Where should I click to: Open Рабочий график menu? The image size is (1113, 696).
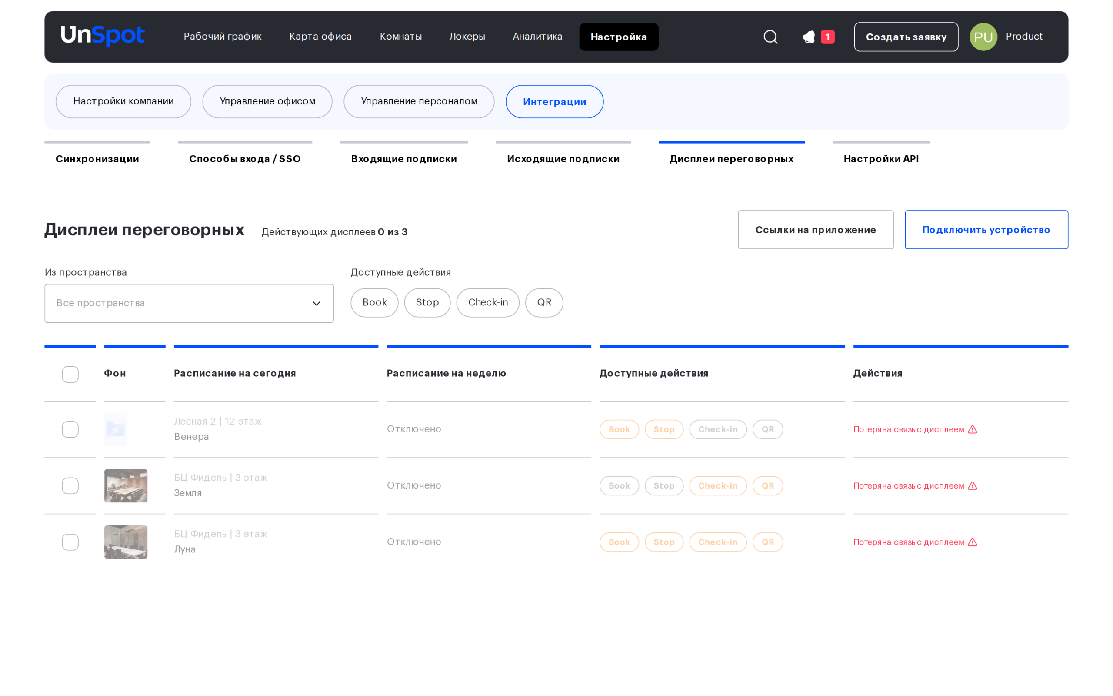[223, 37]
